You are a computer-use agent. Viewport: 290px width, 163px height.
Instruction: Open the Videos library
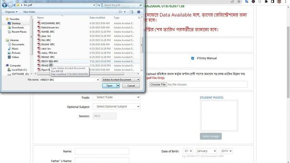point(15,57)
